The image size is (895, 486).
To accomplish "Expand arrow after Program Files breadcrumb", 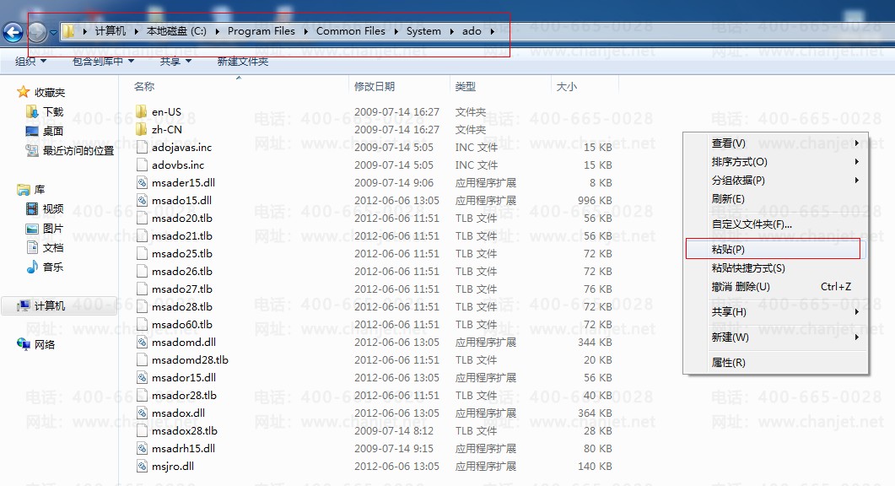I will 305,31.
